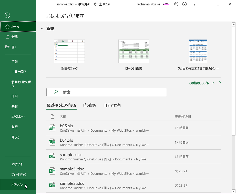Switch to the 最近使ったアイテム tab
The height and width of the screenshot is (194, 236).
[61, 105]
